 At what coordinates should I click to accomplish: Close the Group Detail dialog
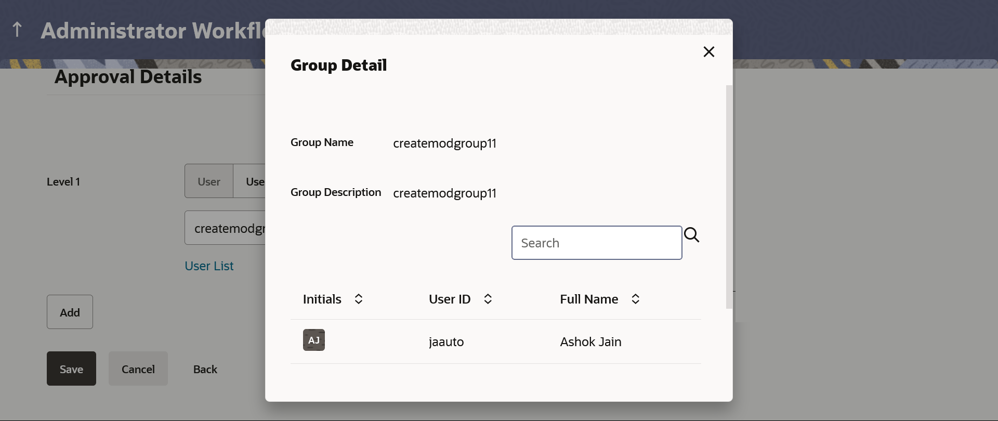click(708, 52)
